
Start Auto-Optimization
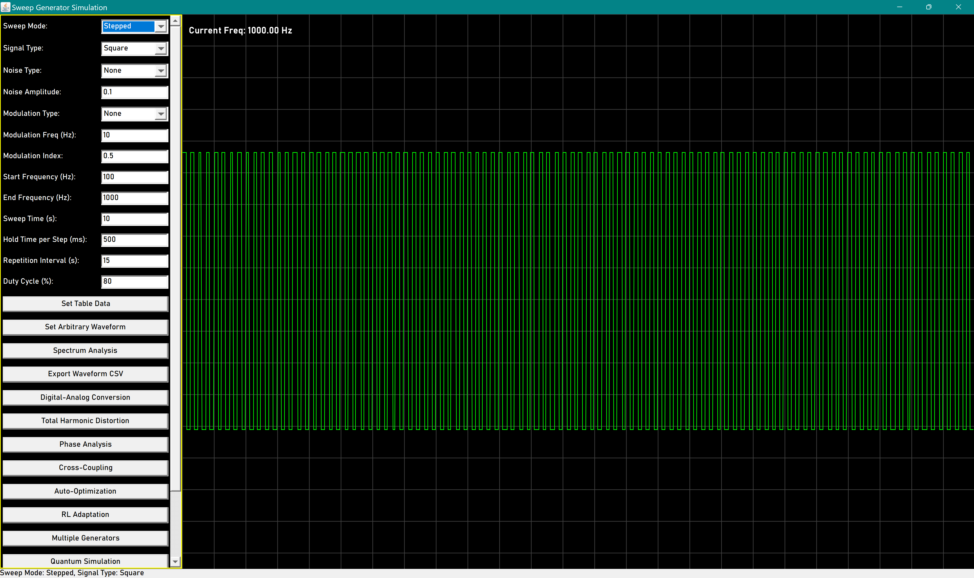(x=85, y=491)
